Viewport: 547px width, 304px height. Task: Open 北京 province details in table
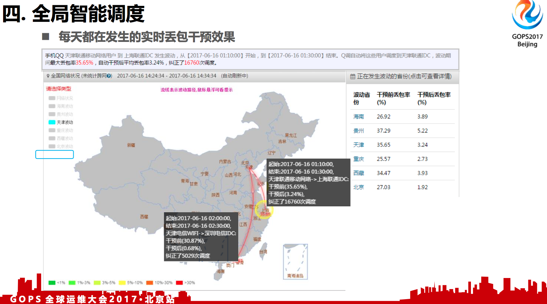pos(359,187)
